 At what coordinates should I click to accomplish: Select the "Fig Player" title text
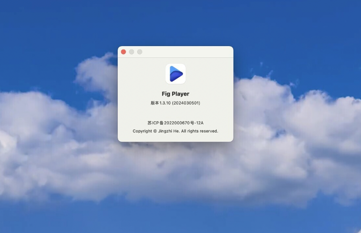[x=176, y=94]
